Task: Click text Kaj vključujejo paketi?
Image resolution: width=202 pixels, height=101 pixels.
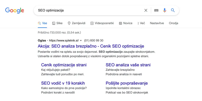Action: click(x=56, y=70)
